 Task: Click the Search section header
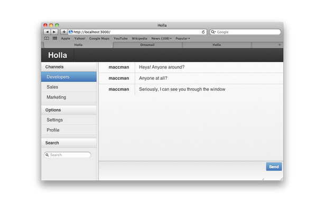pos(69,143)
